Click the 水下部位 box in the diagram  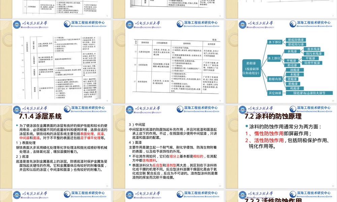275,42
